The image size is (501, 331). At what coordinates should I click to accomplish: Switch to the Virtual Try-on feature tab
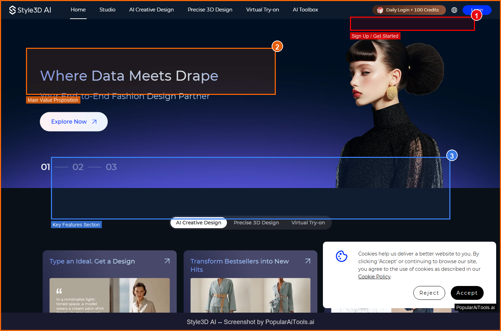[308, 223]
